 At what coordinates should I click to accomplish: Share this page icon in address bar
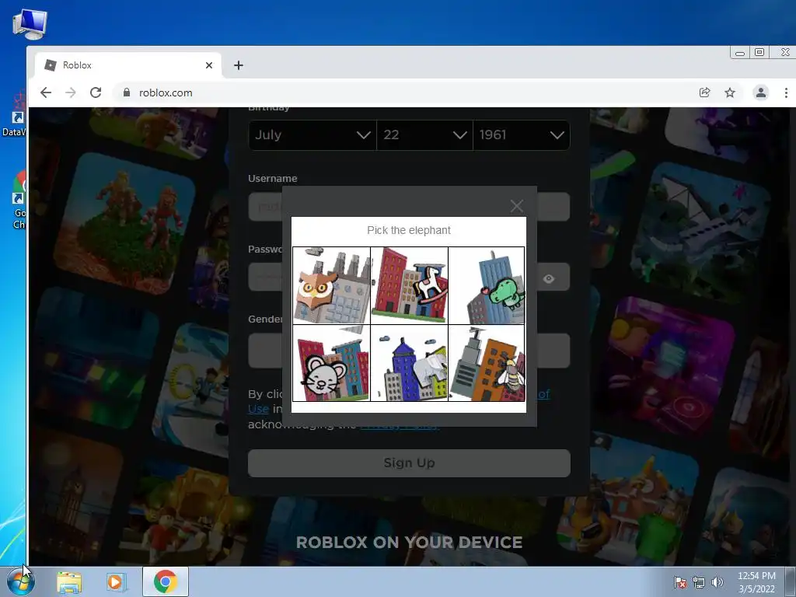(x=704, y=93)
